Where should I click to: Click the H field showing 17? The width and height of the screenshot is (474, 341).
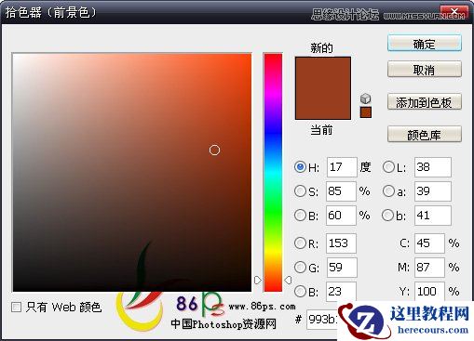pyautogui.click(x=342, y=167)
